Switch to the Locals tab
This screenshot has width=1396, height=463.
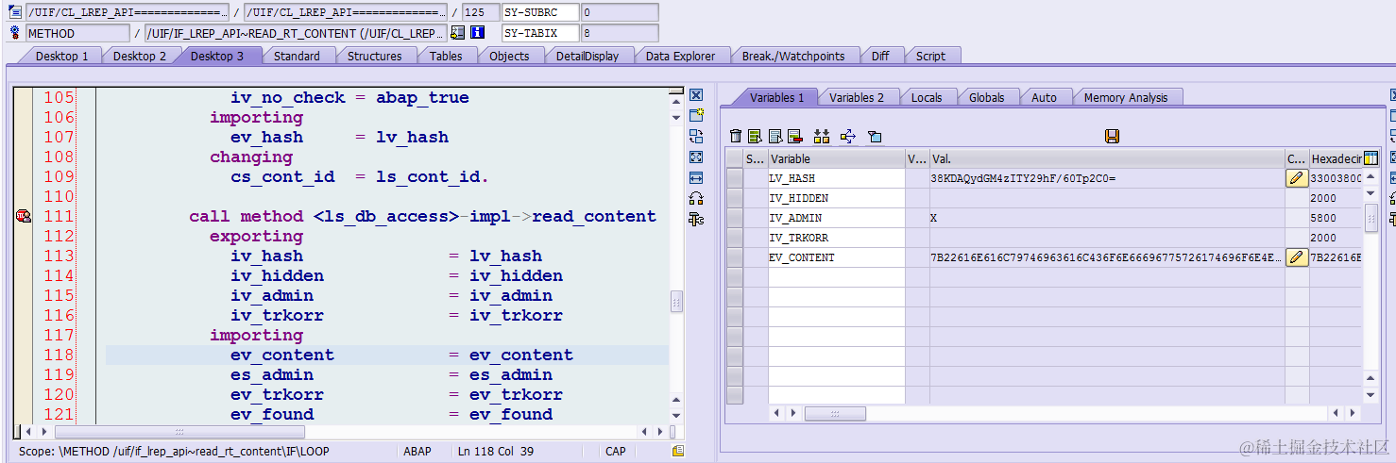927,97
